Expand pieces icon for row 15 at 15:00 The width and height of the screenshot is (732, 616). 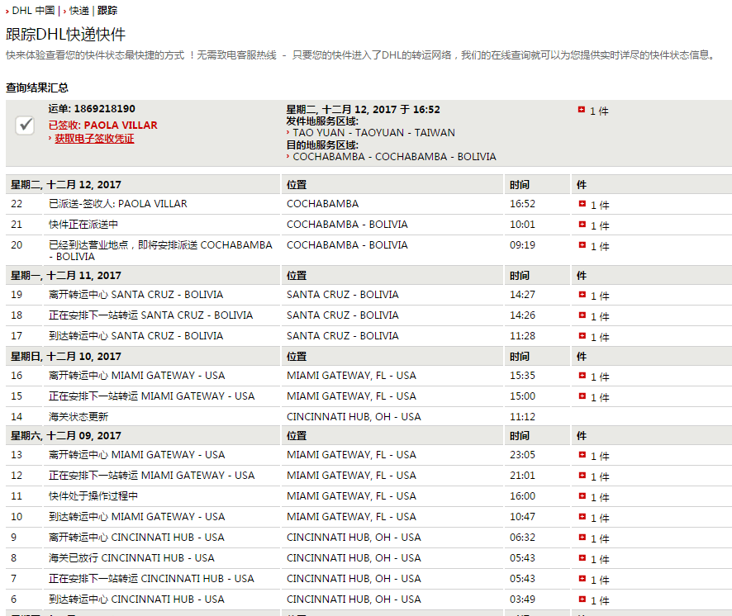[582, 396]
